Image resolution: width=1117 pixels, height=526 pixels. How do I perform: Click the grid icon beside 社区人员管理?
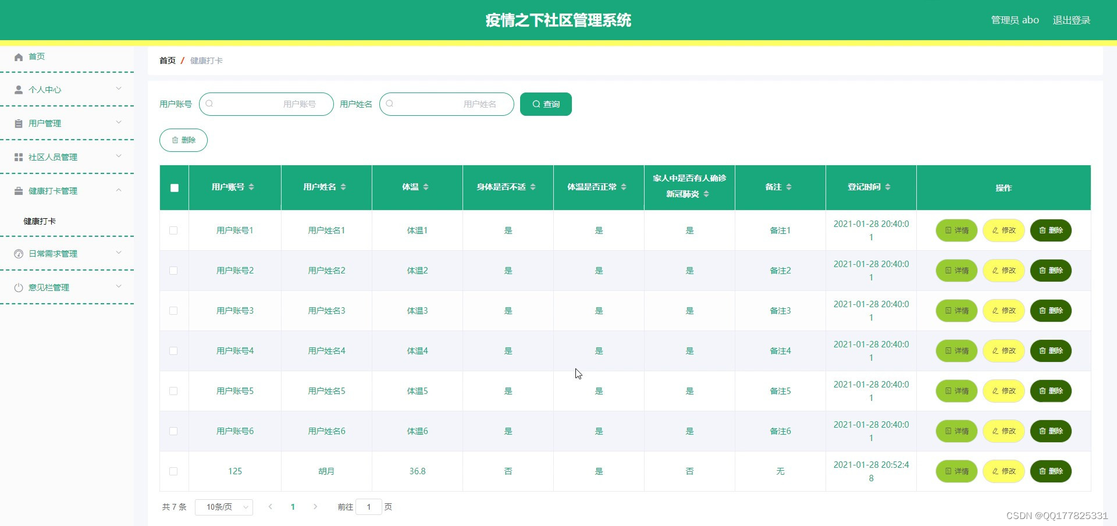click(19, 157)
